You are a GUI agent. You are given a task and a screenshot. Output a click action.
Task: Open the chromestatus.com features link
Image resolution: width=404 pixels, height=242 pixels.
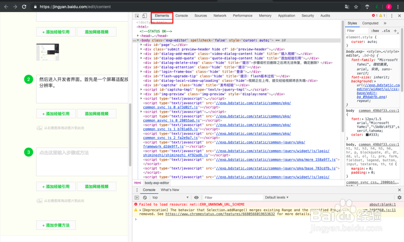(220, 214)
